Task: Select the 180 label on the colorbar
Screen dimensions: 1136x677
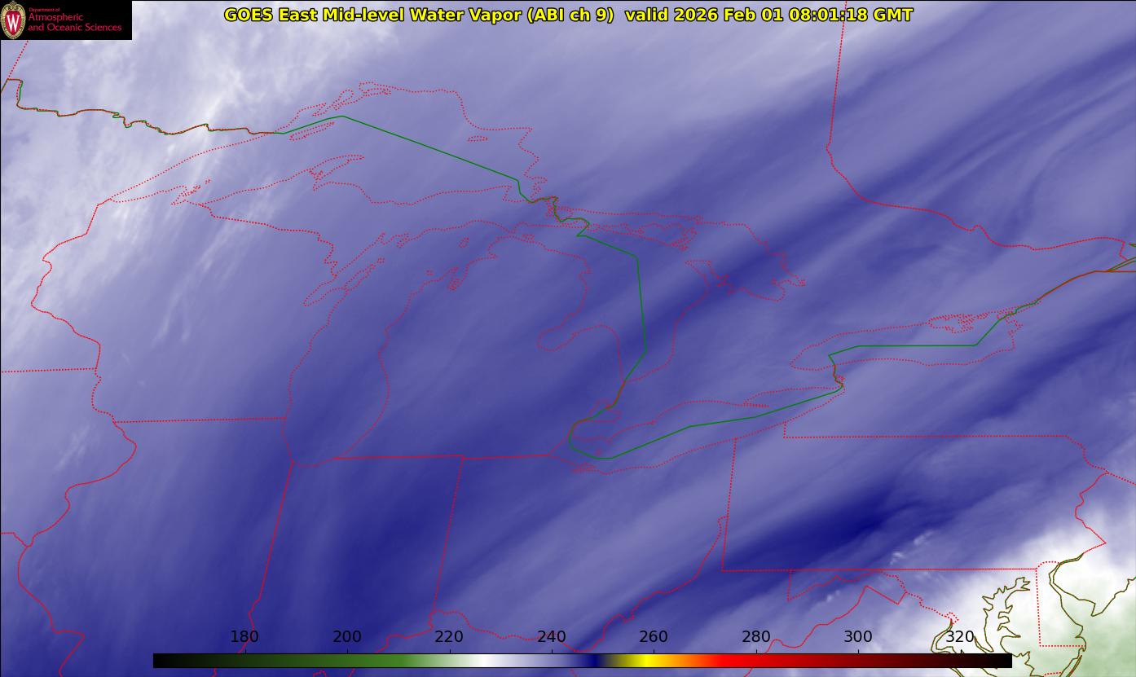Action: coord(244,636)
